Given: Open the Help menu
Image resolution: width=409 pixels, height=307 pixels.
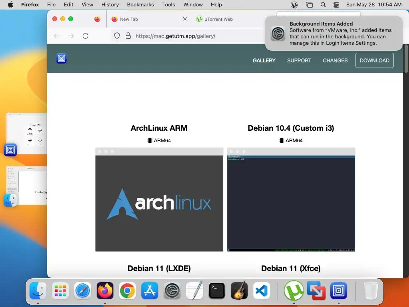Looking at the screenshot, I should [216, 4].
